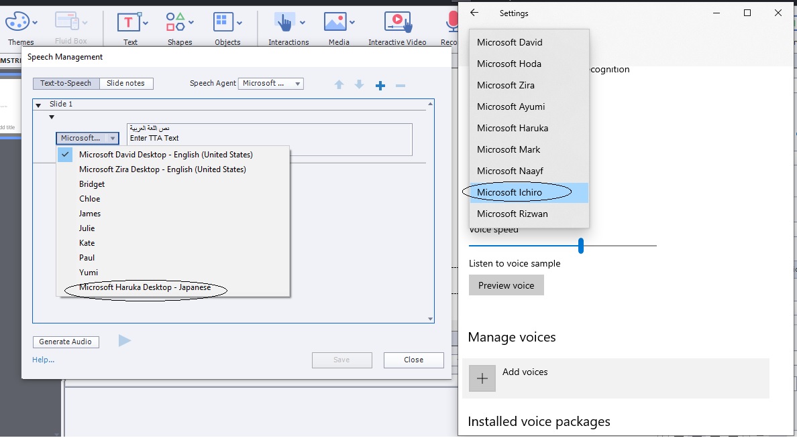Click the Objects toolbar icon

[x=223, y=22]
